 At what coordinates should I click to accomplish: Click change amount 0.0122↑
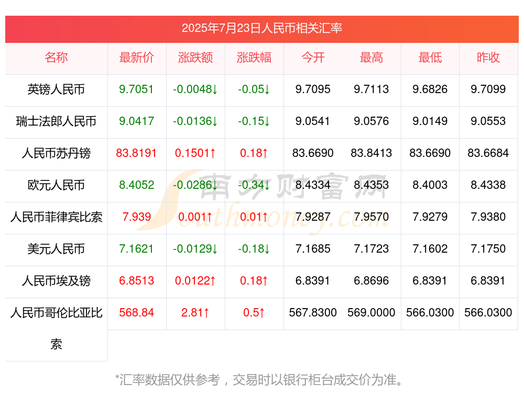195,280
